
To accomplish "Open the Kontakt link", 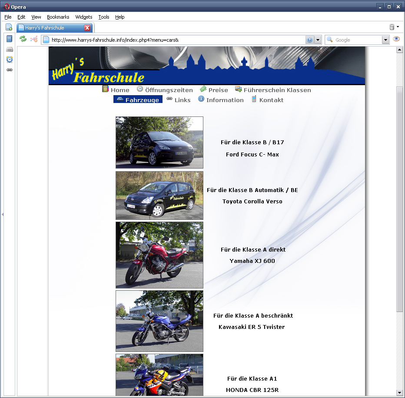I will (x=271, y=100).
